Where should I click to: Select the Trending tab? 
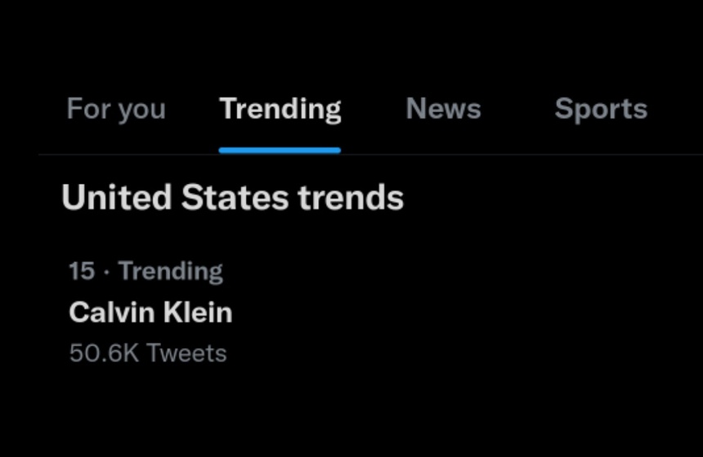[280, 109]
